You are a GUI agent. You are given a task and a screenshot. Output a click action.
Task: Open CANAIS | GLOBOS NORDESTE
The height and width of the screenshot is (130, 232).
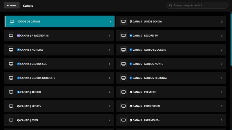click(x=59, y=78)
